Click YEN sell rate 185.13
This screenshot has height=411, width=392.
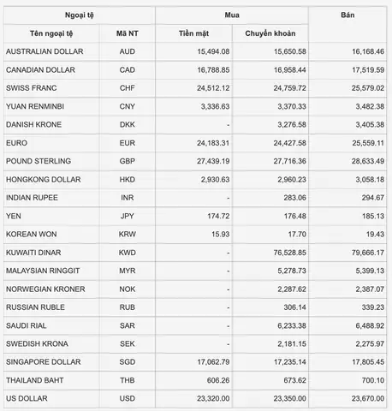point(373,216)
